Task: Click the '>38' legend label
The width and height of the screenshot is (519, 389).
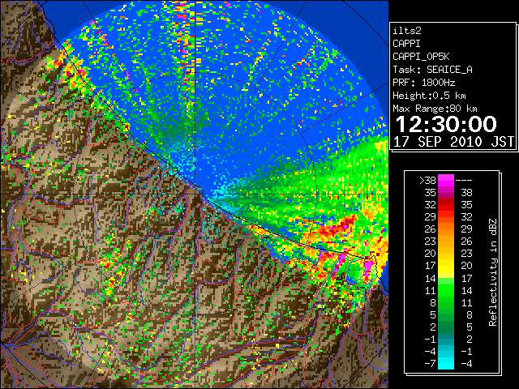Action: [x=427, y=180]
